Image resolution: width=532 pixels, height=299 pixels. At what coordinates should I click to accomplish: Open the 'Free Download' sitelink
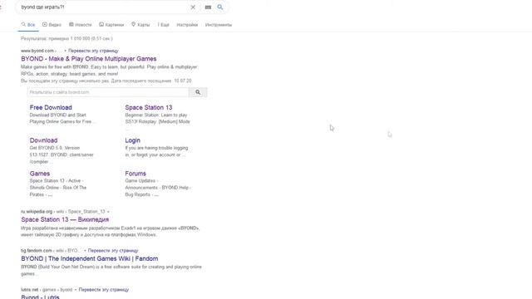click(x=51, y=107)
